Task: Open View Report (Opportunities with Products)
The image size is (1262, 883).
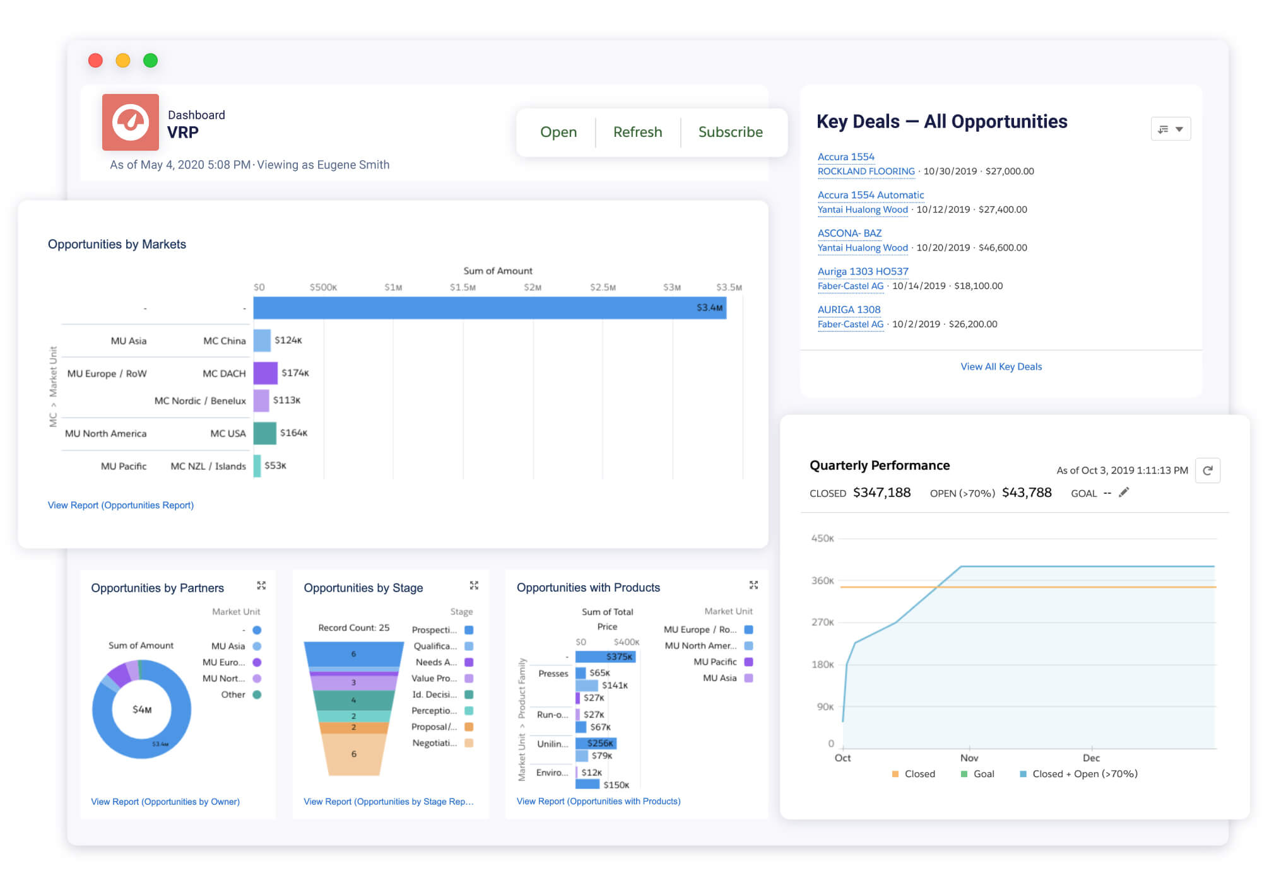Action: pos(598,801)
